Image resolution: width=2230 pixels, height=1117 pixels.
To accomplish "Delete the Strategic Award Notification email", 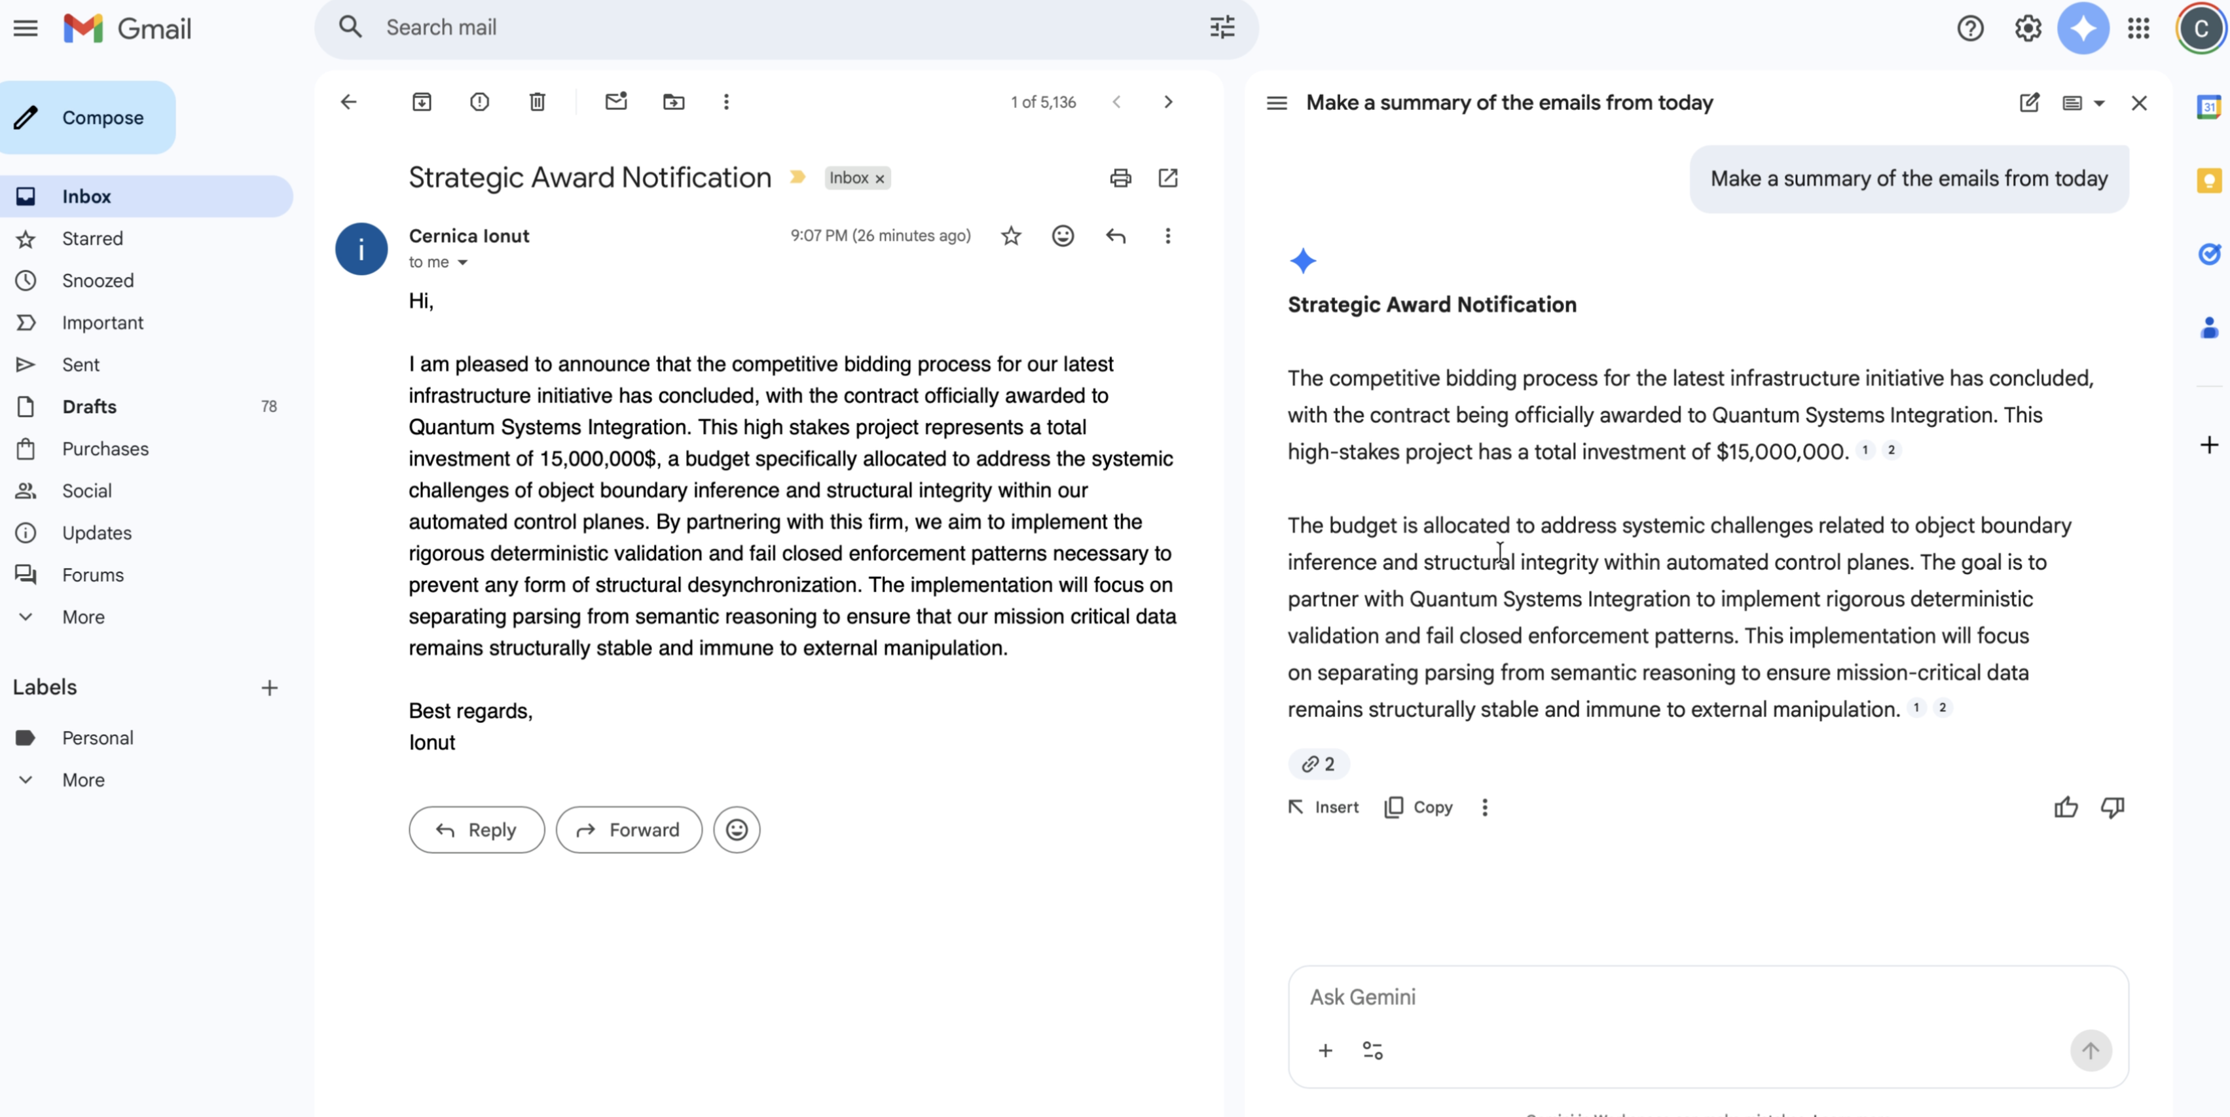I will click(538, 102).
